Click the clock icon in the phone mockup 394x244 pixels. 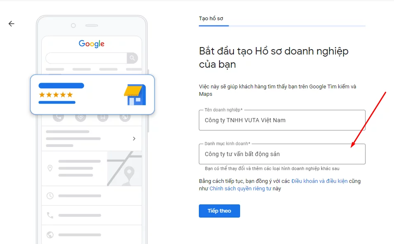point(50,196)
